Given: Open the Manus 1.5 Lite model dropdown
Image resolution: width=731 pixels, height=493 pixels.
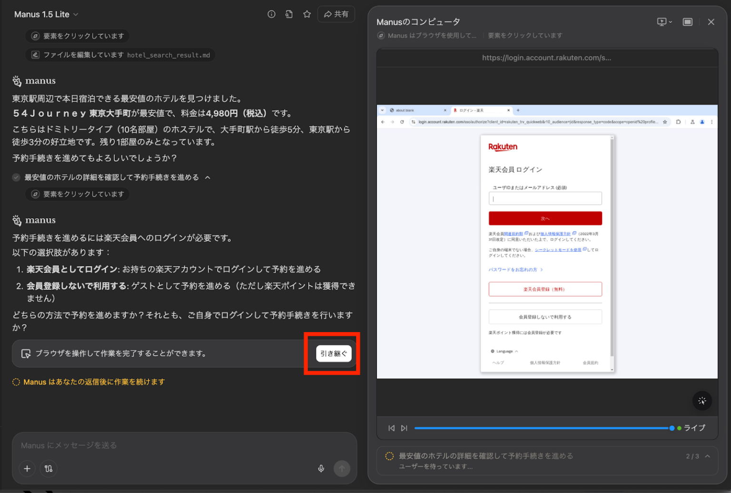Looking at the screenshot, I should click(x=46, y=14).
